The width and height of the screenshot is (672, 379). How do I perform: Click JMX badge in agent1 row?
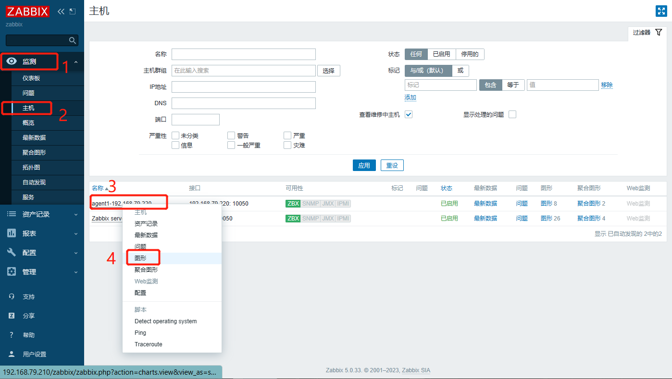(x=328, y=204)
